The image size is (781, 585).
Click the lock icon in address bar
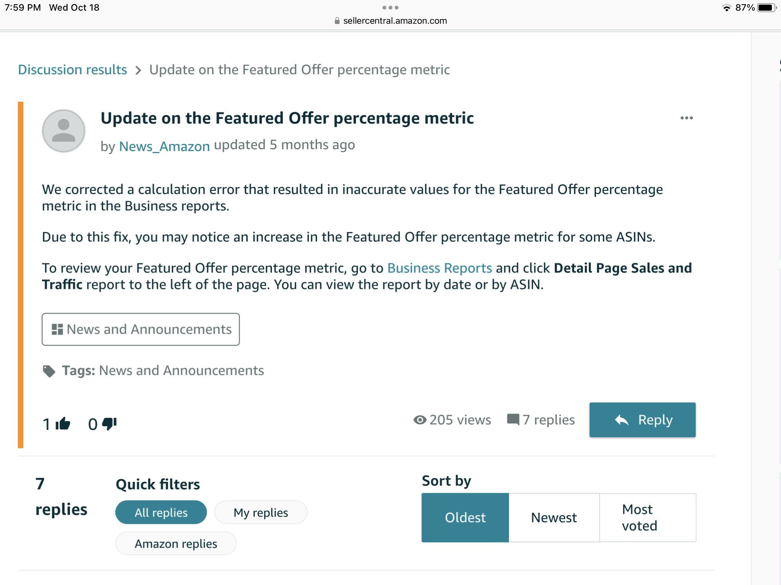click(x=337, y=21)
